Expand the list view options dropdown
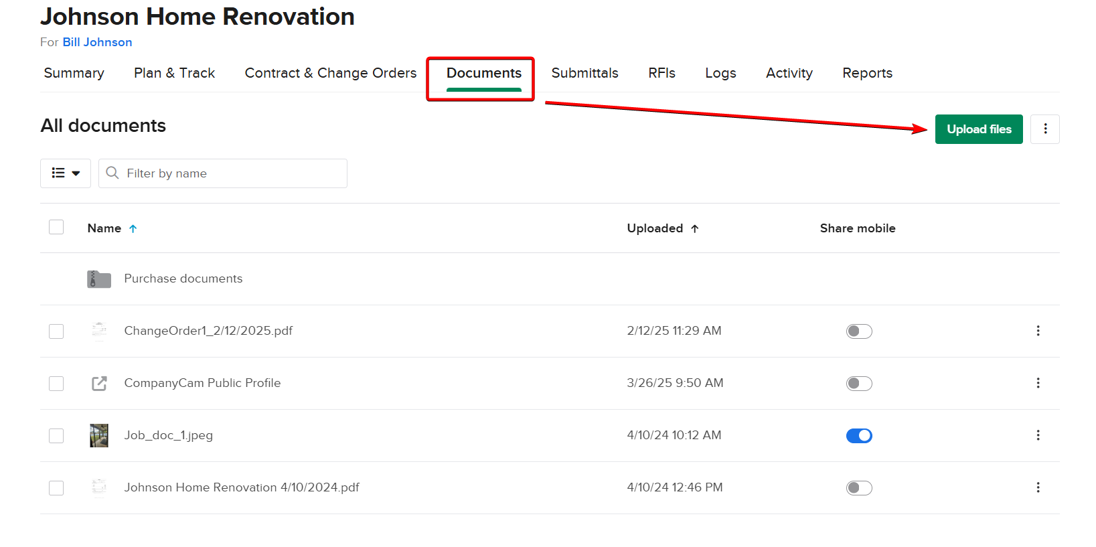The width and height of the screenshot is (1096, 547). click(66, 173)
